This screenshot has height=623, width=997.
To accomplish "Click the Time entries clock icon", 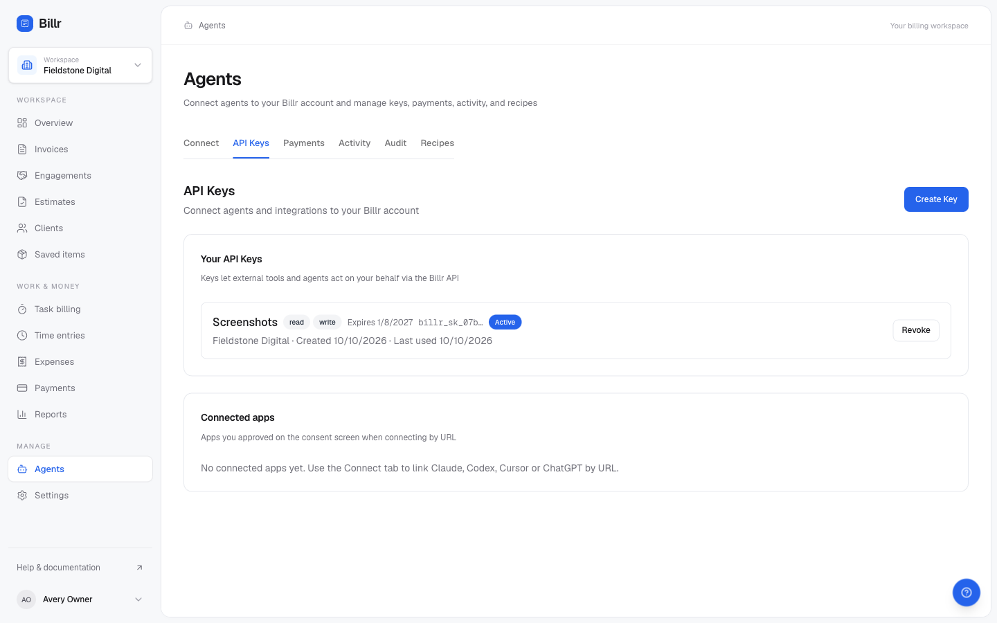I will [22, 336].
